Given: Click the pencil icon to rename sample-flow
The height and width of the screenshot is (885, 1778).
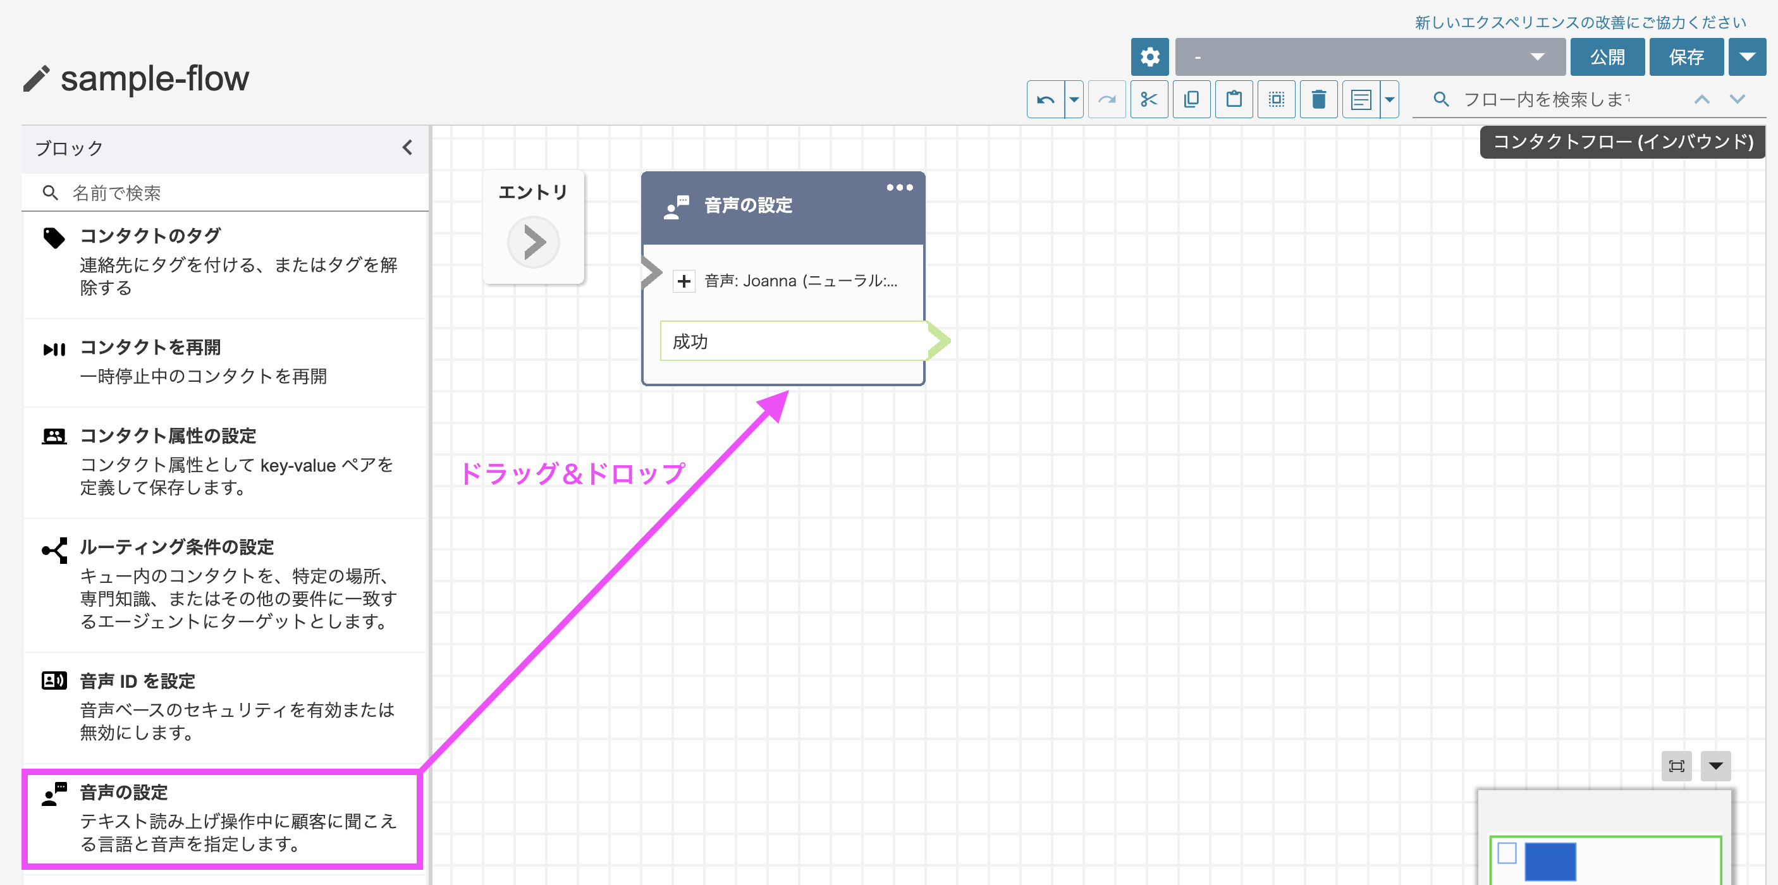Looking at the screenshot, I should 37,78.
